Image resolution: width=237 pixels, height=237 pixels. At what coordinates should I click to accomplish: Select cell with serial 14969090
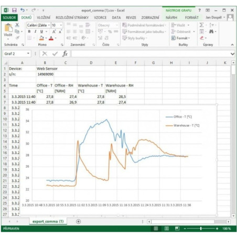pyautogui.click(x=45, y=74)
